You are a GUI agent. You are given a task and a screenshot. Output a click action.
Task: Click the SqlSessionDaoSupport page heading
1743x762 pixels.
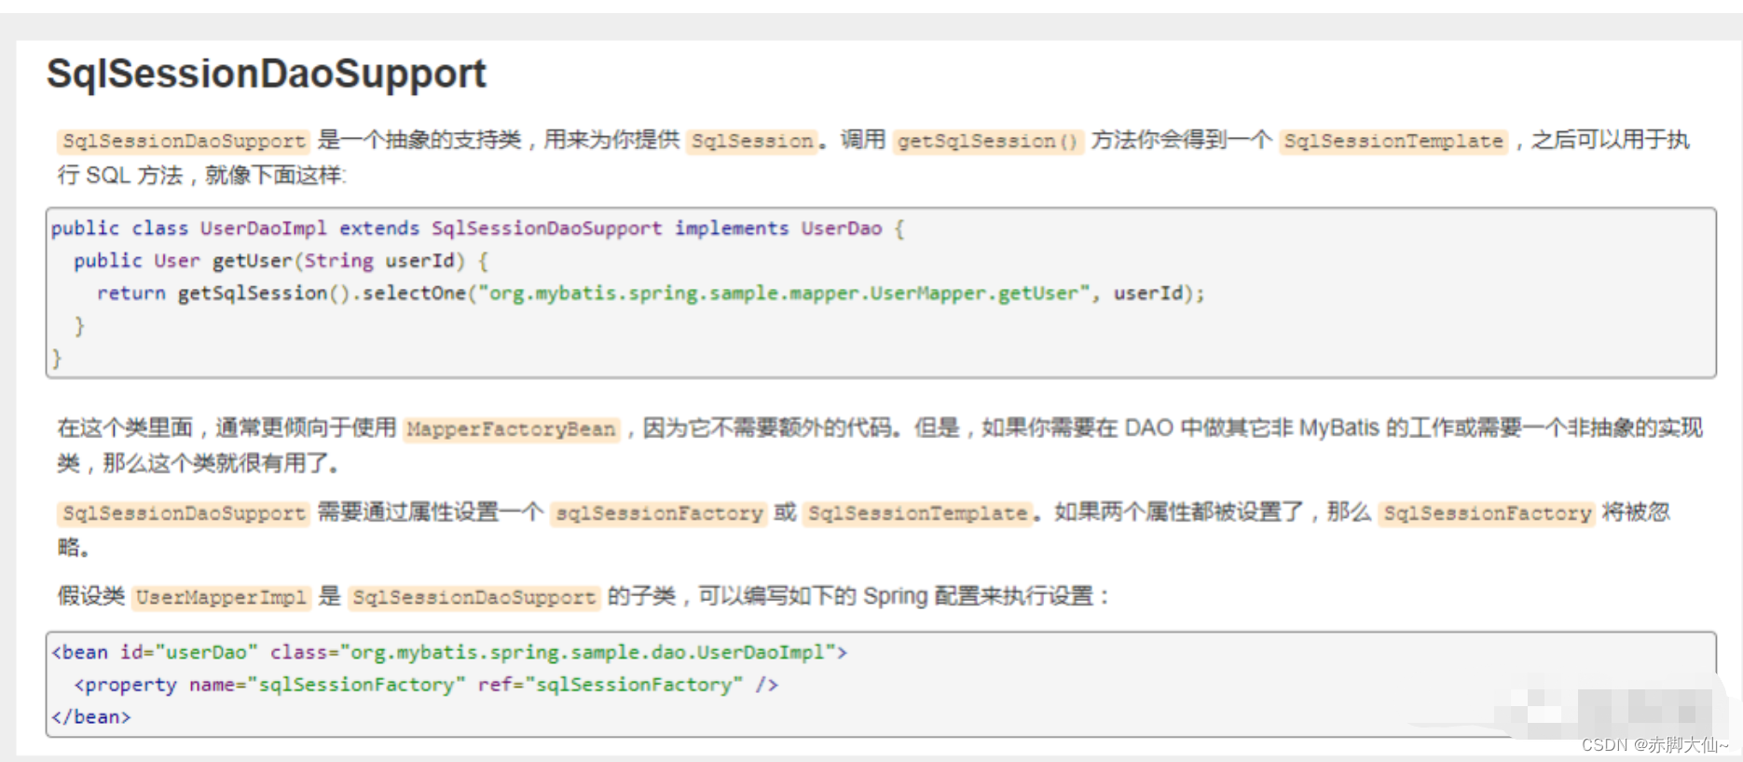pyautogui.click(x=267, y=74)
